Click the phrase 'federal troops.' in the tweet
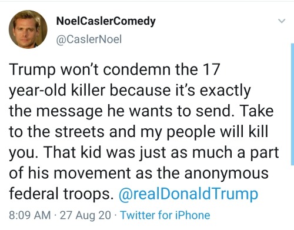Screen dimensions: 294x230 [61, 194]
